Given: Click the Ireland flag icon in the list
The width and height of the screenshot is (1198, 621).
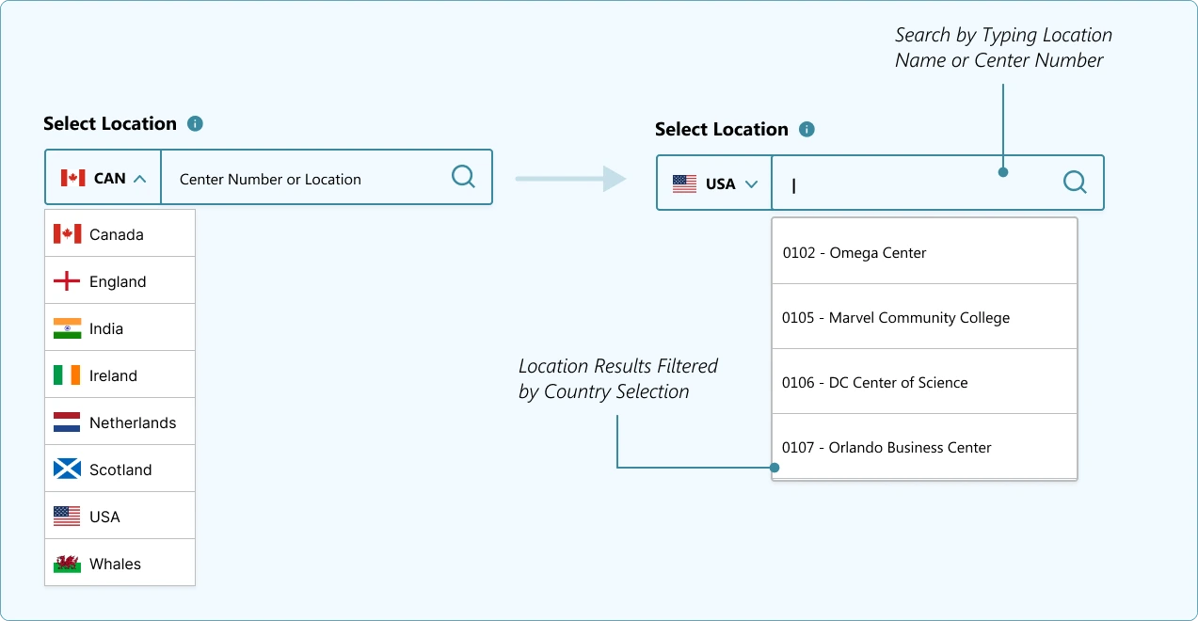Looking at the screenshot, I should [x=67, y=374].
